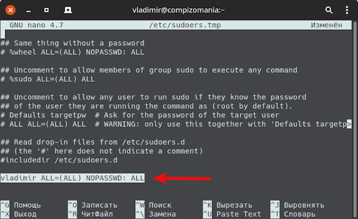The width and height of the screenshot is (358, 219).
Task: Click the ^J Выровнять shortcut
Action: (297, 205)
